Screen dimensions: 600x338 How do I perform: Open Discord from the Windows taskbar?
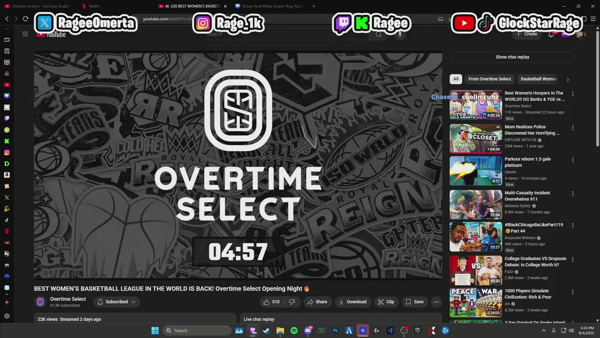[308, 330]
